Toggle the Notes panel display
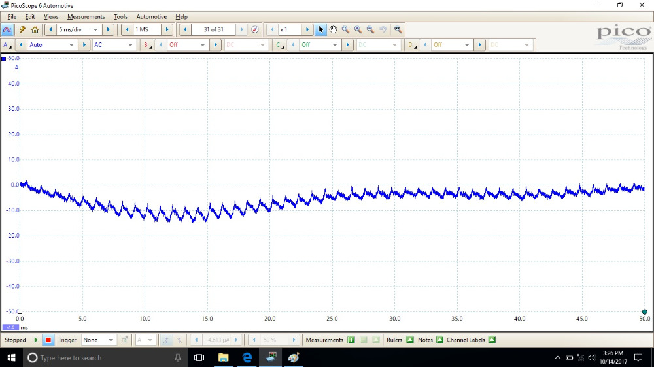This screenshot has width=654, height=367. click(439, 340)
